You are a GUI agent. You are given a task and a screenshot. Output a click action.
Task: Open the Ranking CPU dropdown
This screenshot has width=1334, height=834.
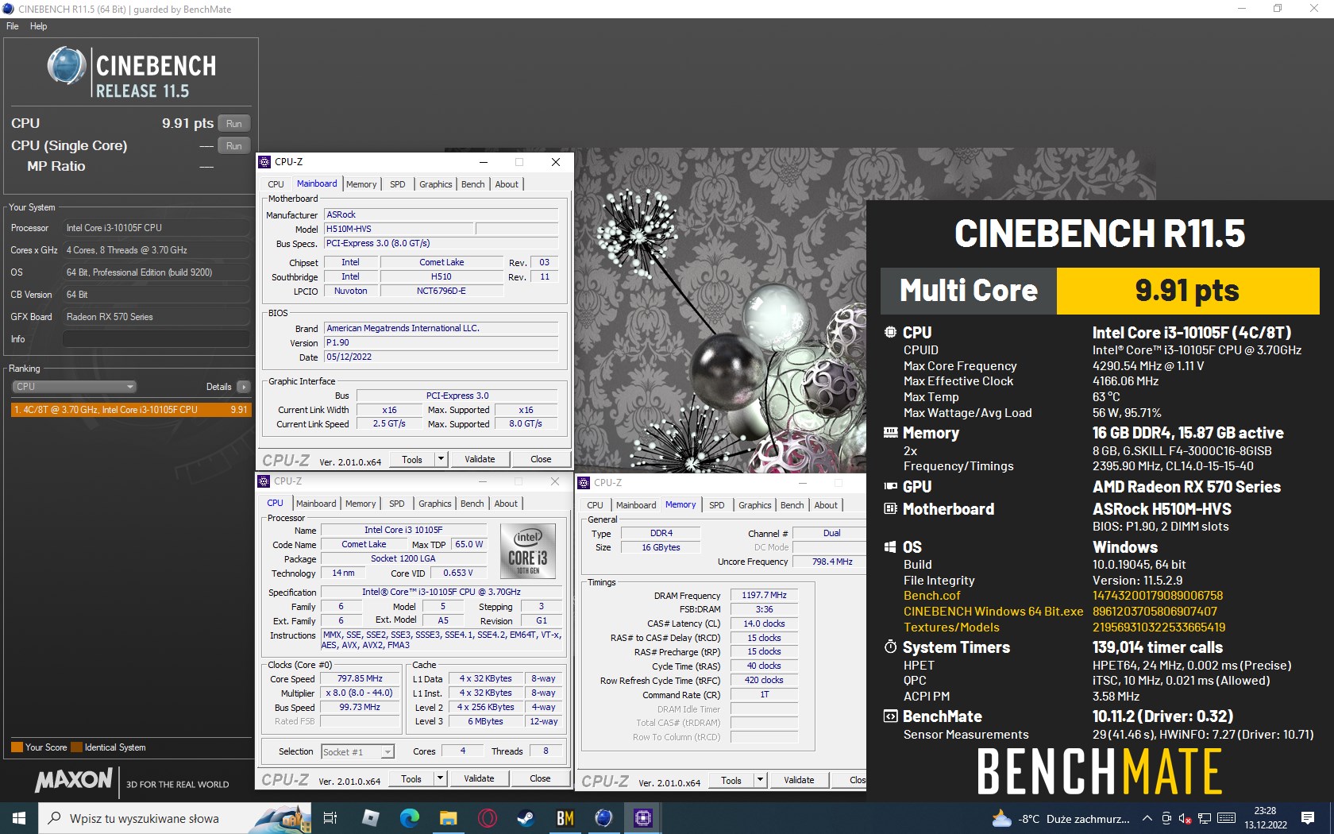tap(74, 387)
